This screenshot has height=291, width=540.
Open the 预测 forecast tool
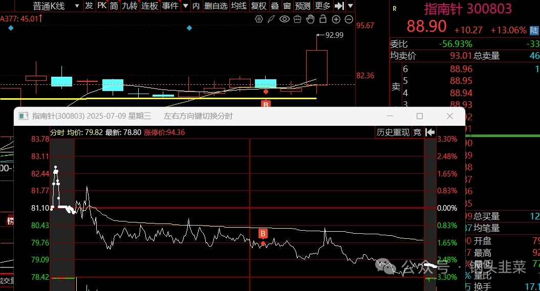point(303,6)
